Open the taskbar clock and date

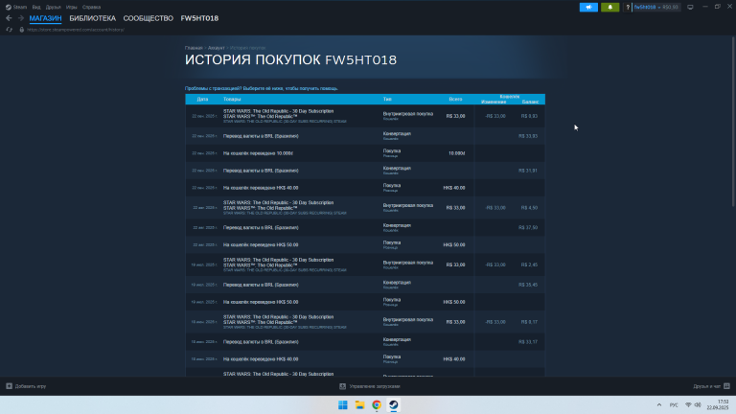[x=718, y=404]
